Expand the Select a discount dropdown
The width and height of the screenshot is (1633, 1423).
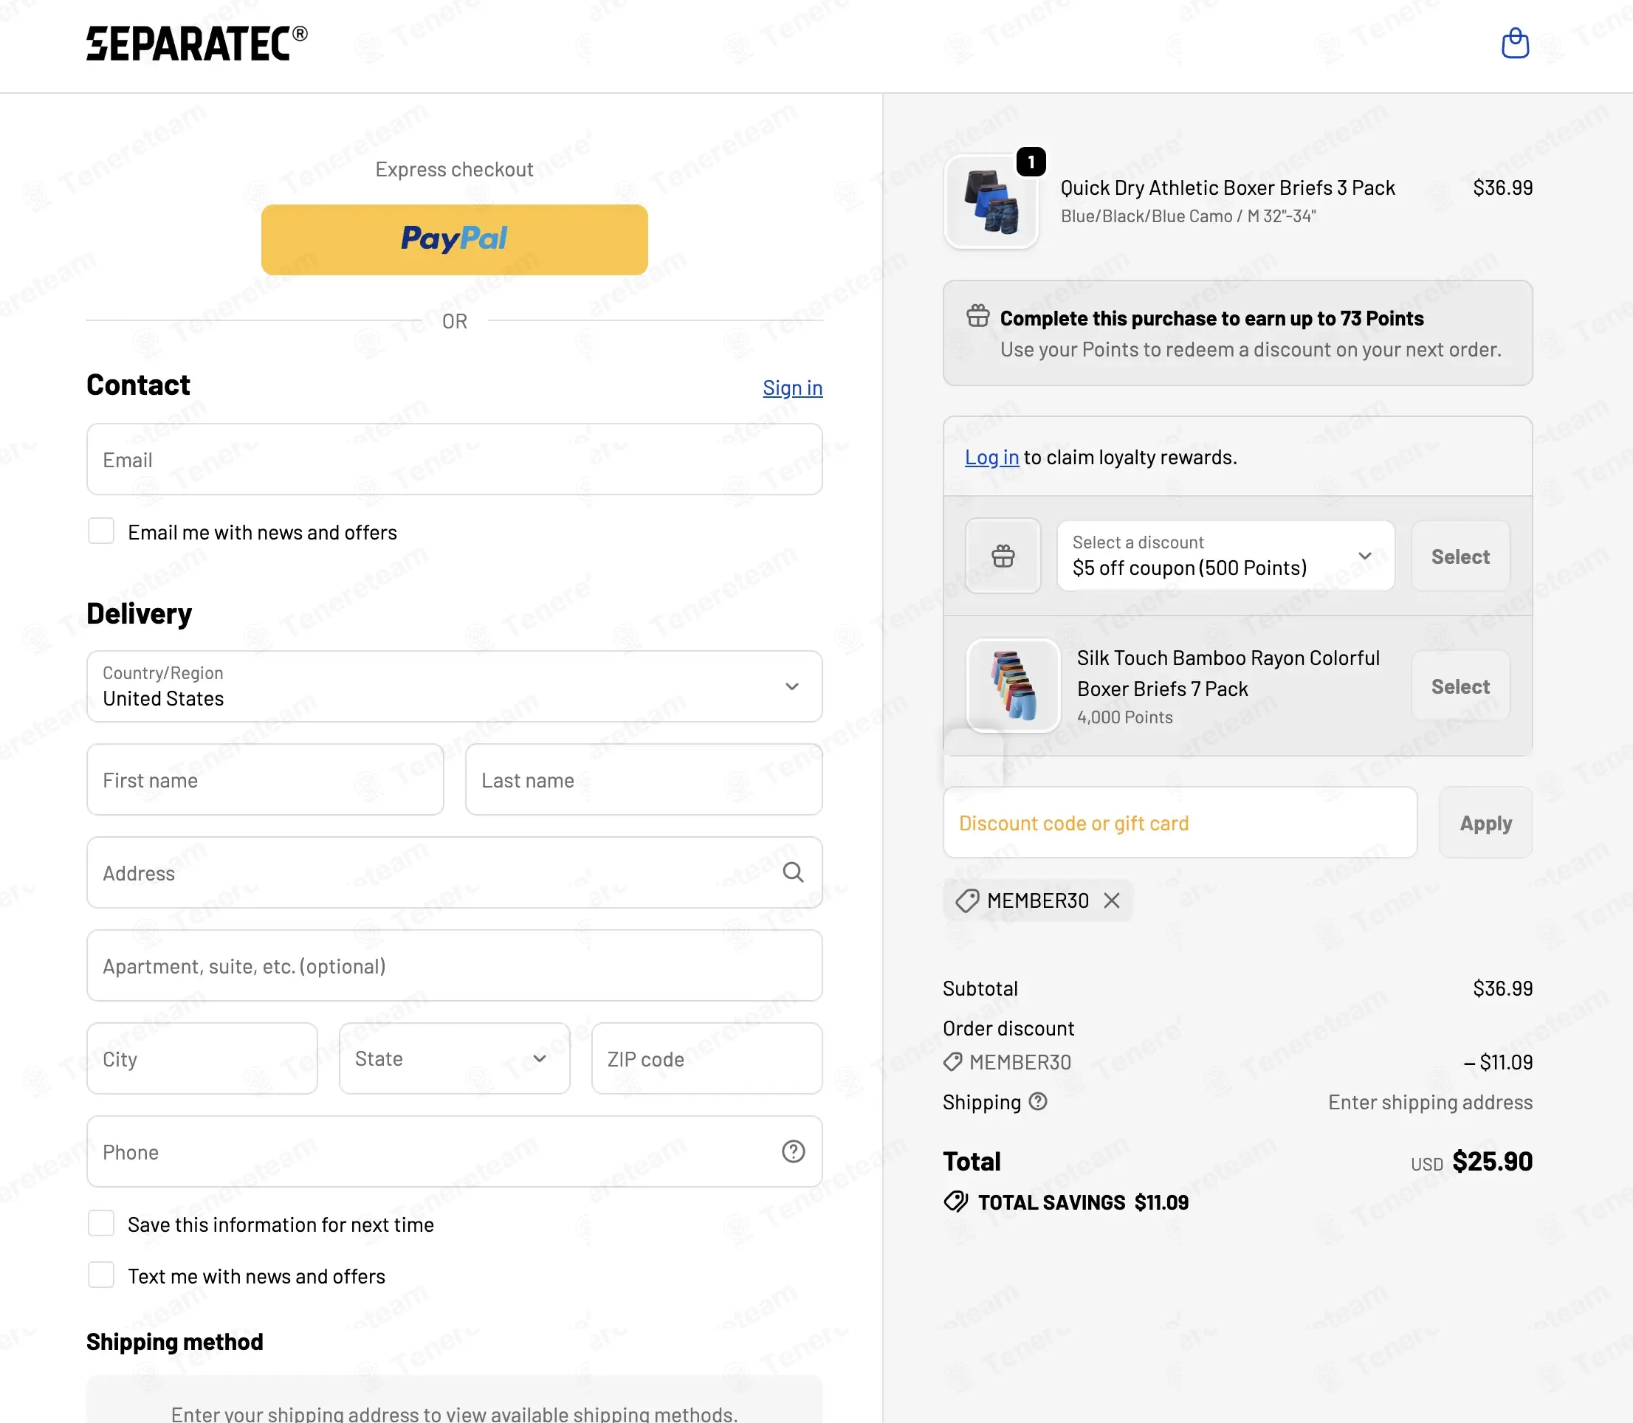click(x=1225, y=556)
